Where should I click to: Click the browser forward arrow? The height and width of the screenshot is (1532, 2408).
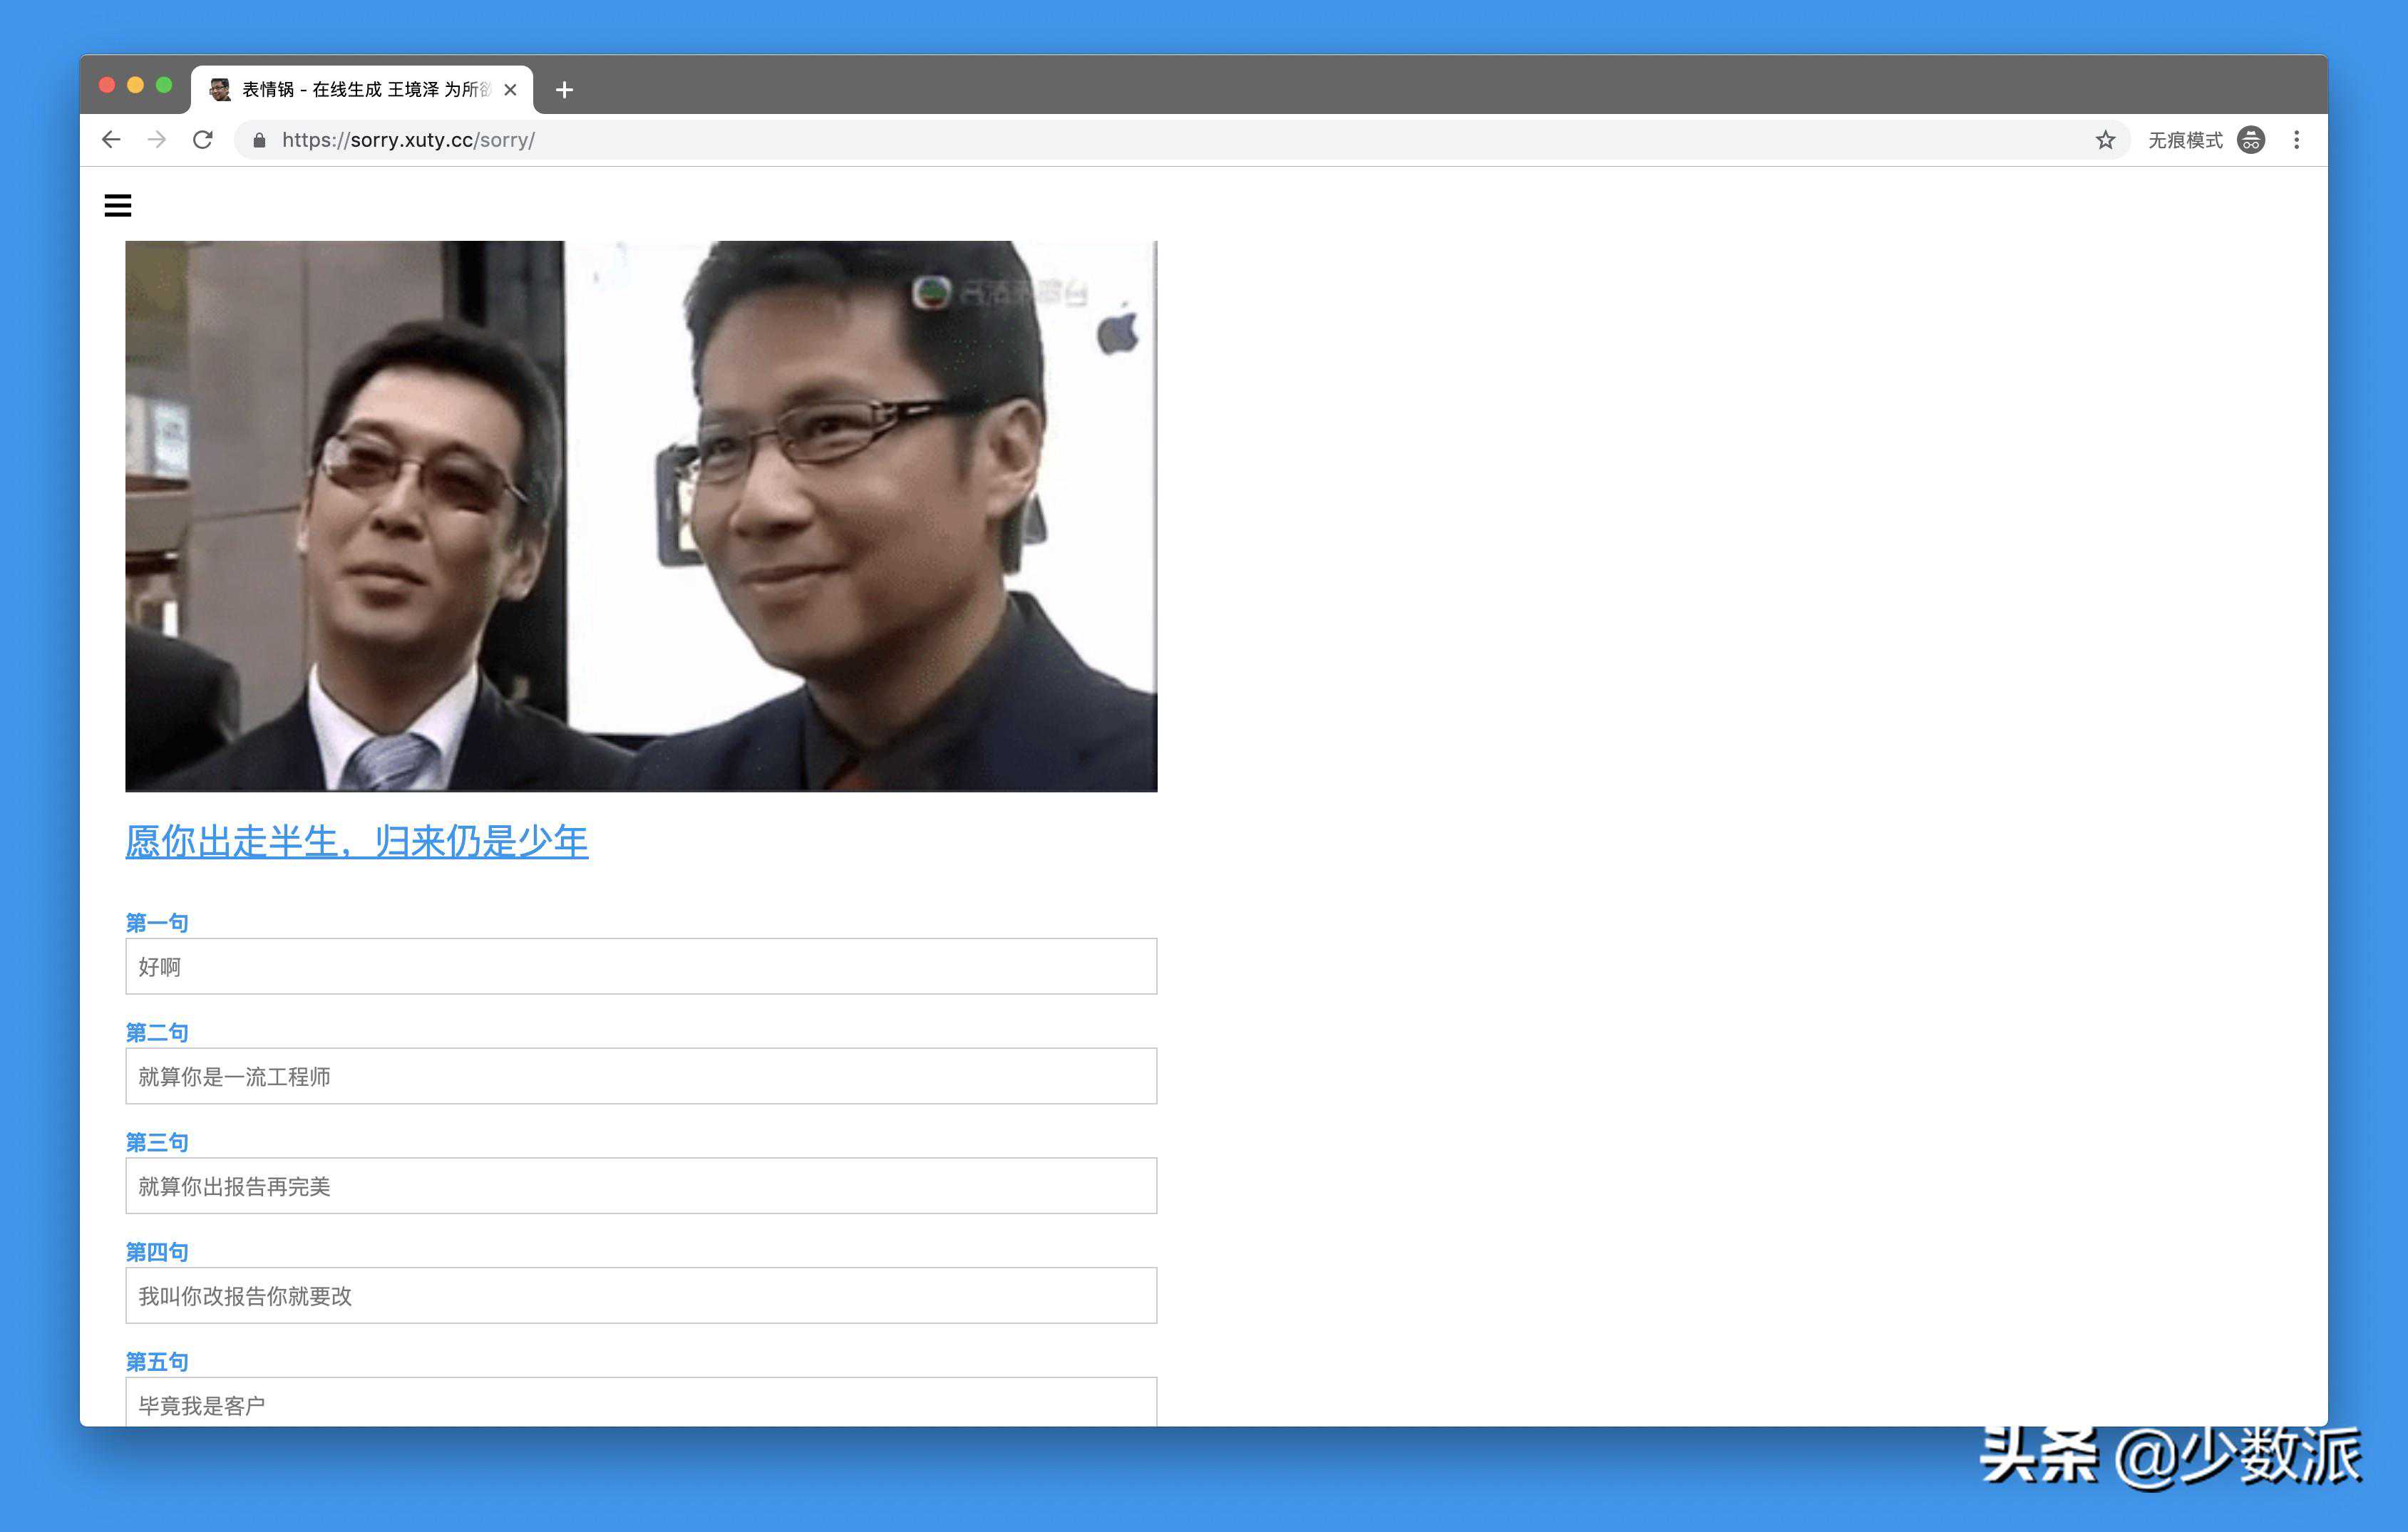[x=157, y=140]
